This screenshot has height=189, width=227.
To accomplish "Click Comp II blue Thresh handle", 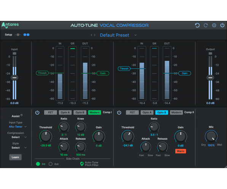I will 124,68.
